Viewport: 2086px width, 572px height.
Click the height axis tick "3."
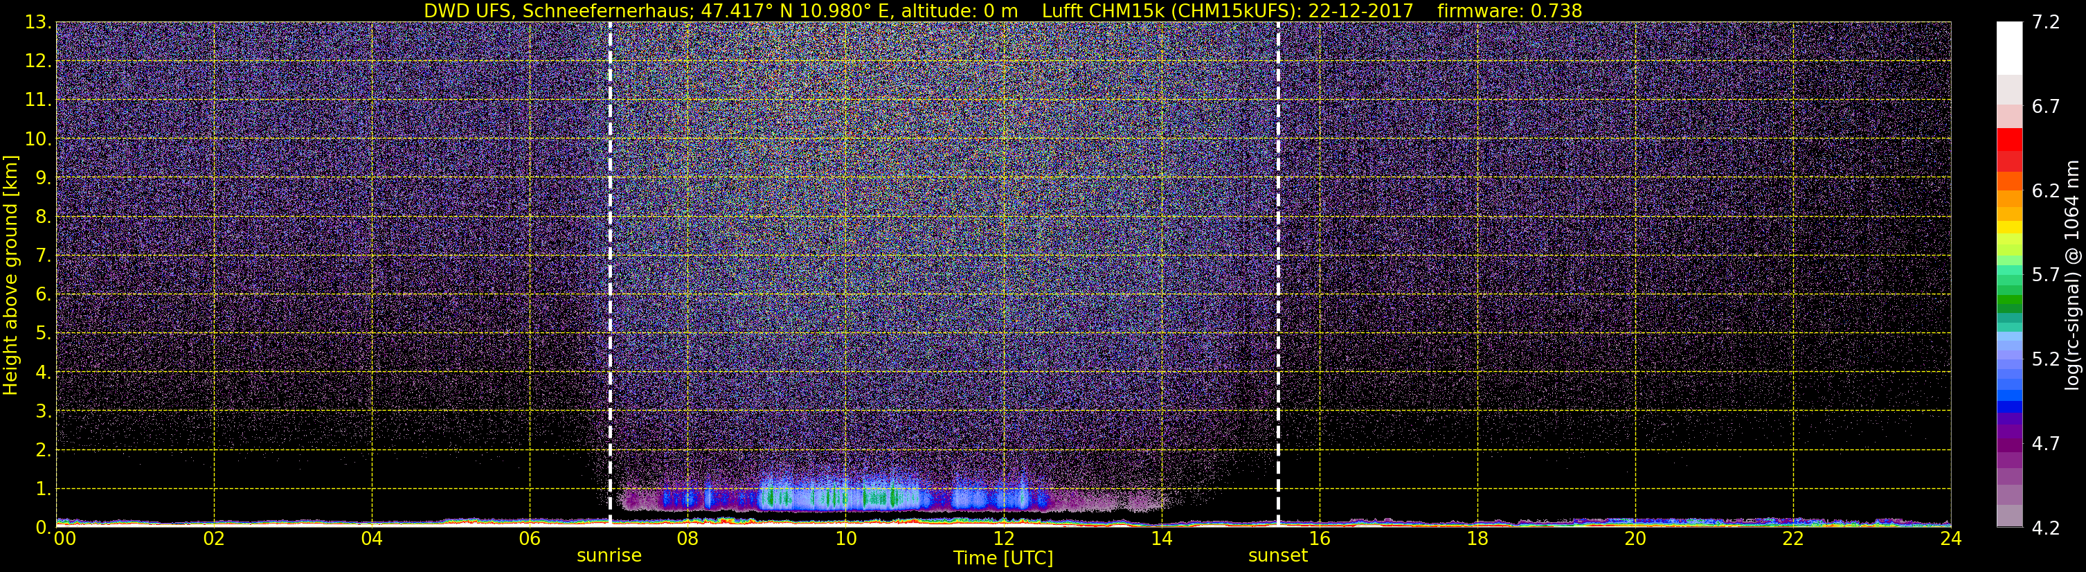pos(43,411)
